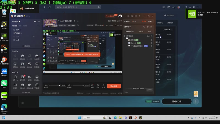This screenshot has height=124, width=220.
Task: Click 开播提醒 bell link
Action: (x=112, y=21)
